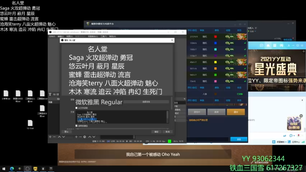
Task: Move source up arrow in OBS sources toolbar
Action: (x=90, y=137)
